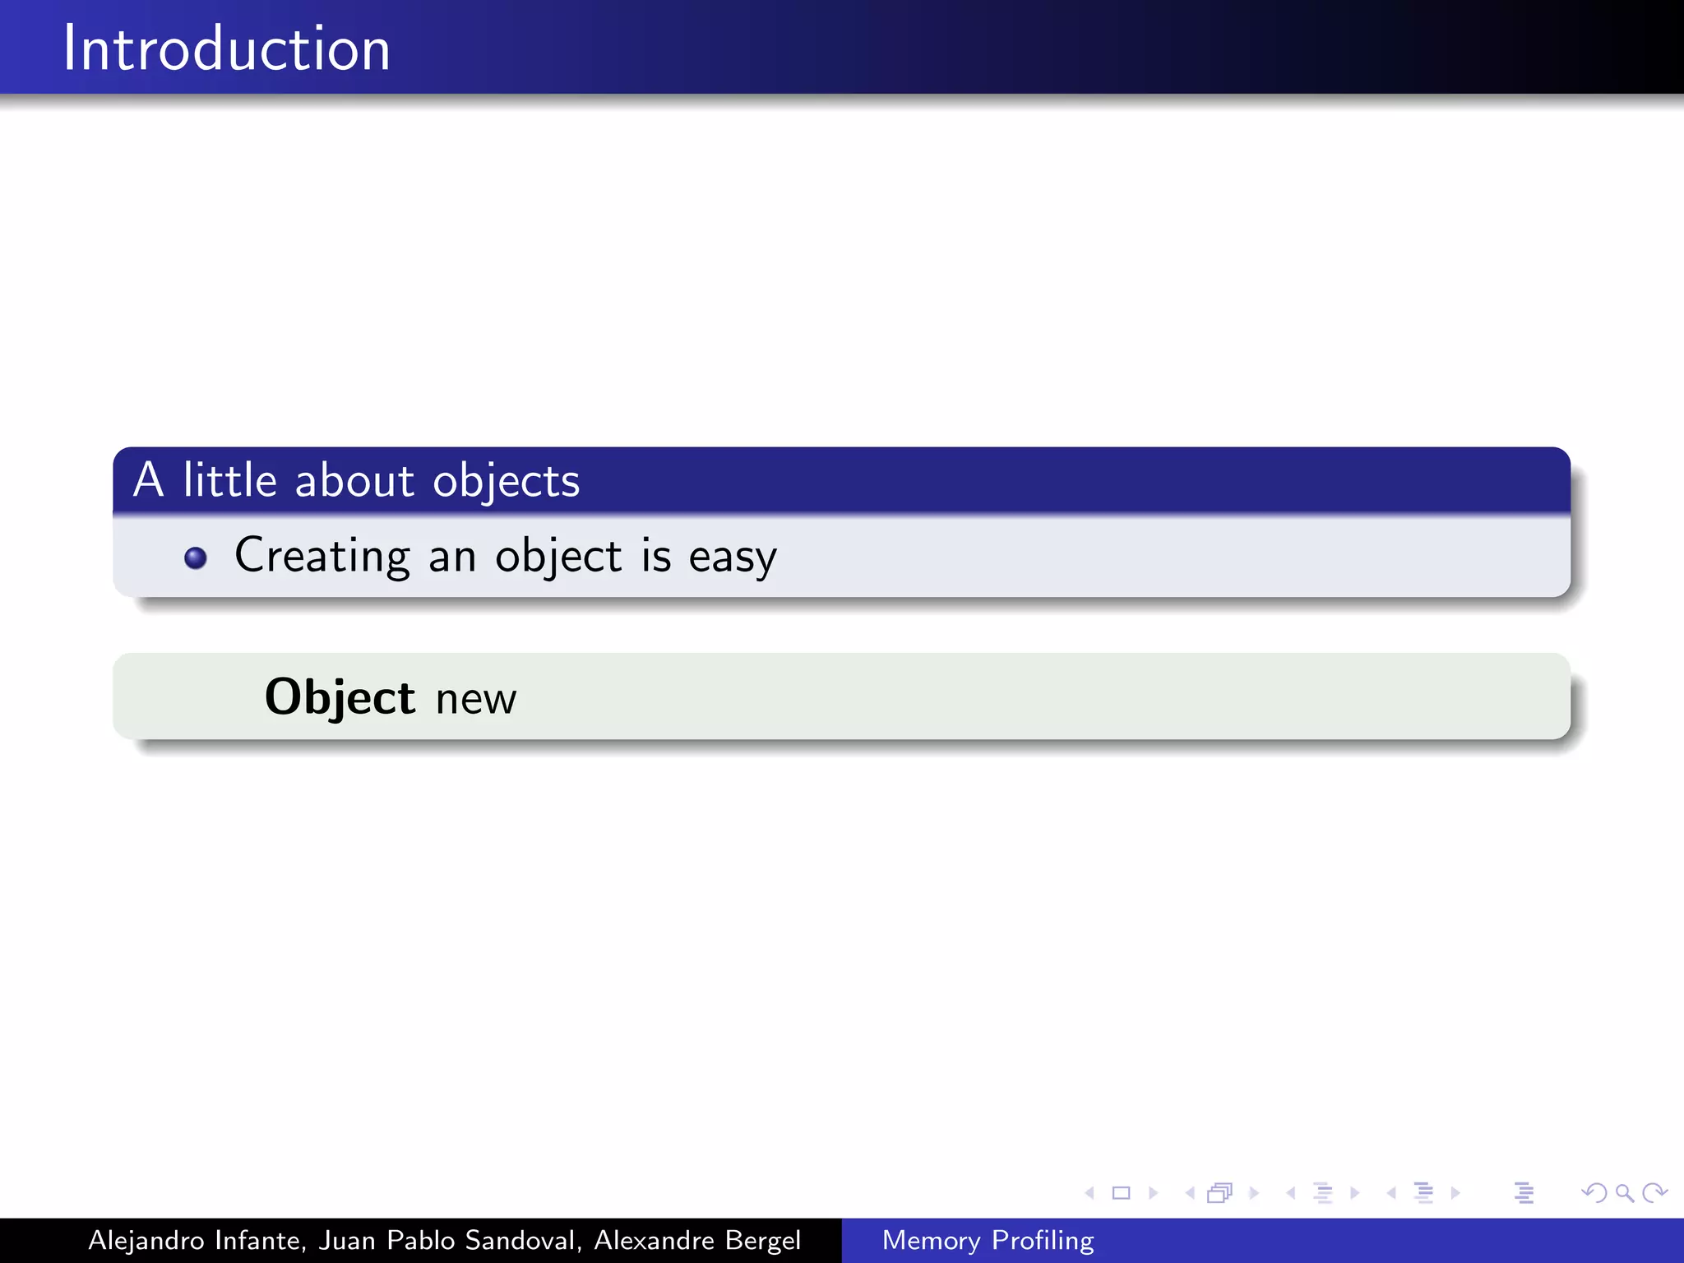Click 'Memory Profiling' title in the footer
The height and width of the screenshot is (1263, 1684).
click(988, 1240)
